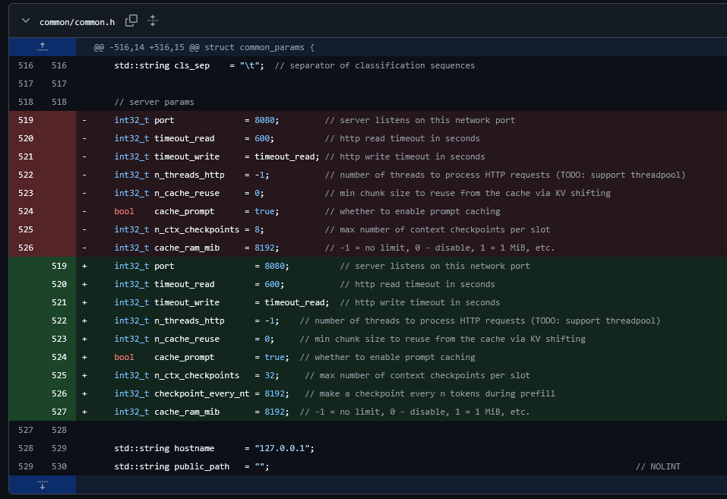The width and height of the screenshot is (727, 499).
Task: Click the public_path declaration
Action: coord(191,466)
